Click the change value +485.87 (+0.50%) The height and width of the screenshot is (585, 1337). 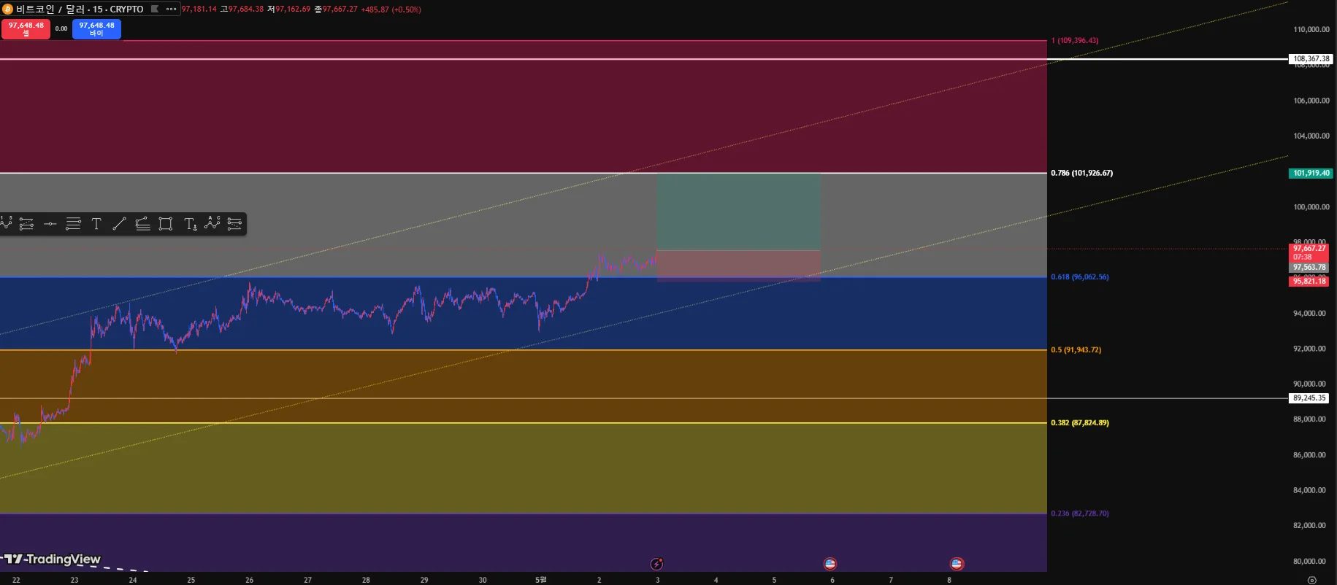(391, 9)
